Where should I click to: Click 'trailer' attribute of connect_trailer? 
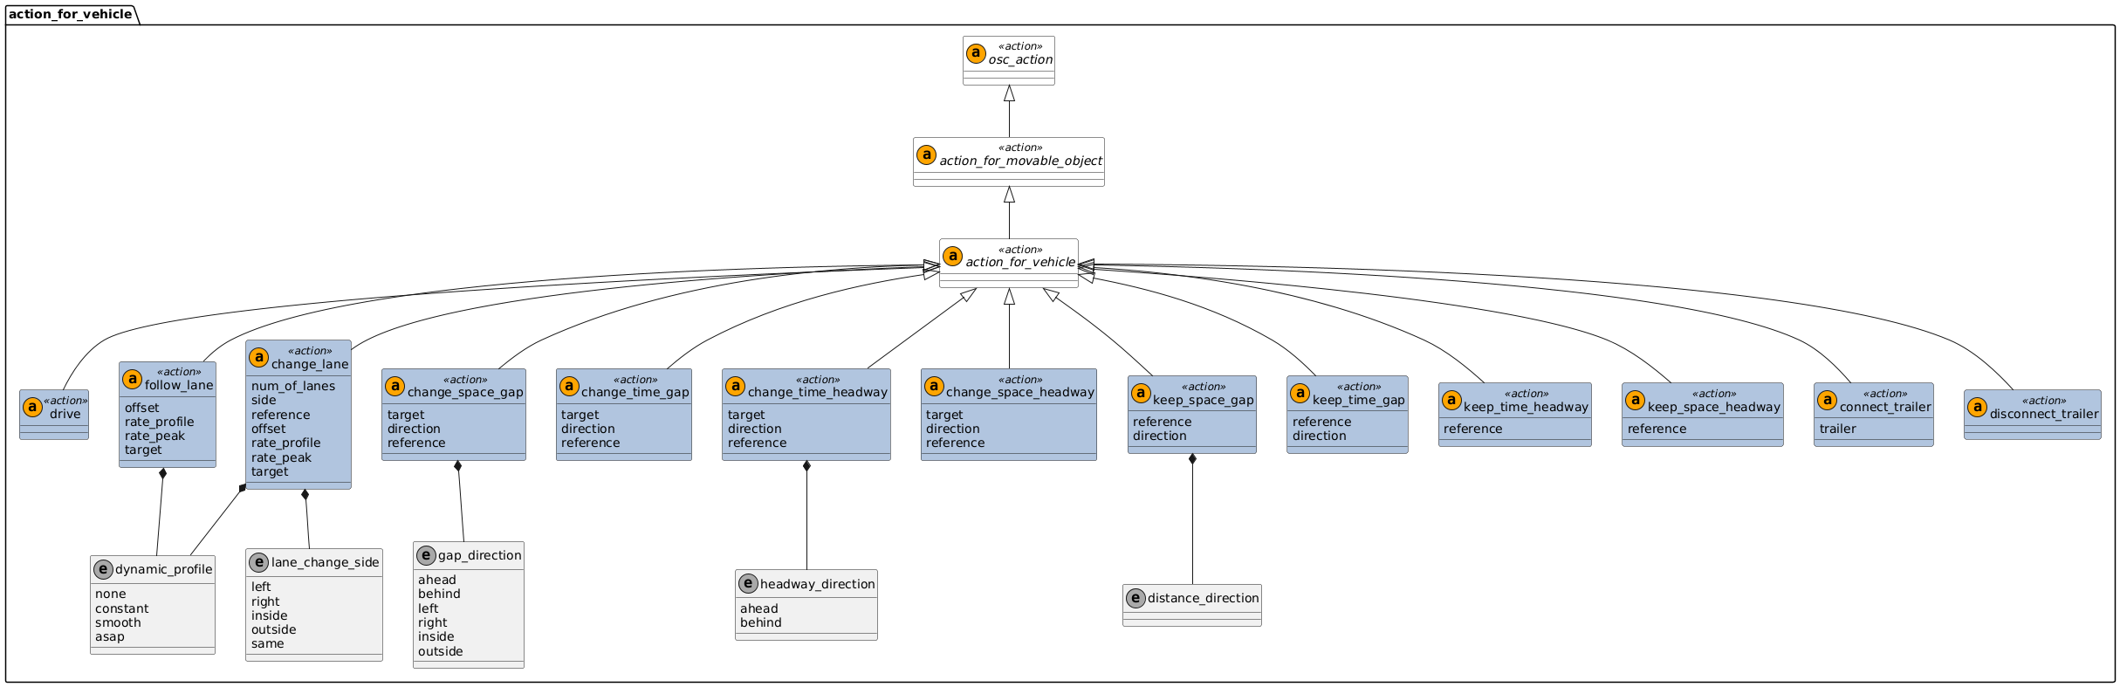pos(1837,429)
